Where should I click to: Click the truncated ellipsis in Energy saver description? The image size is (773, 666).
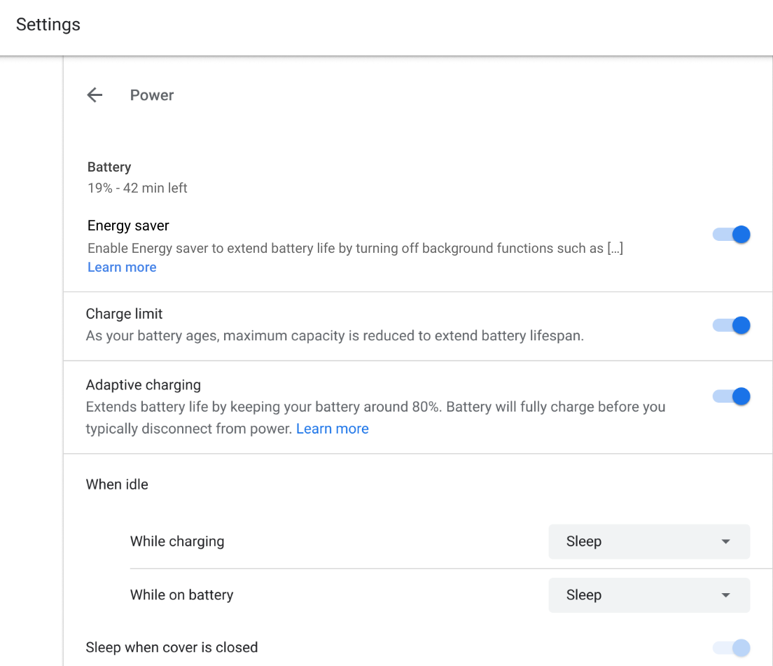(615, 248)
